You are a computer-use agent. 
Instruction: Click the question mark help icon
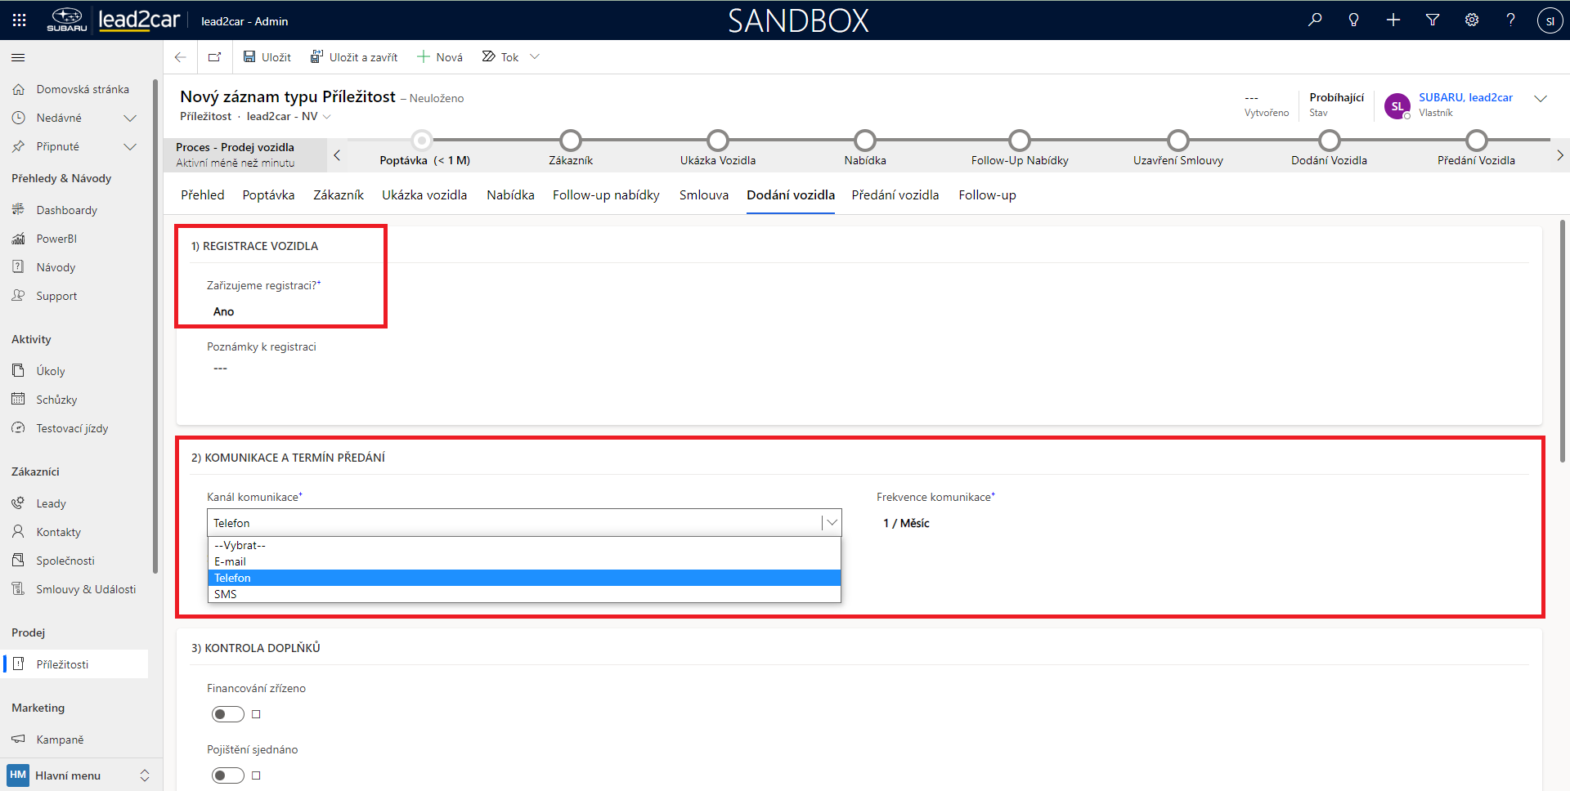pyautogui.click(x=1510, y=20)
